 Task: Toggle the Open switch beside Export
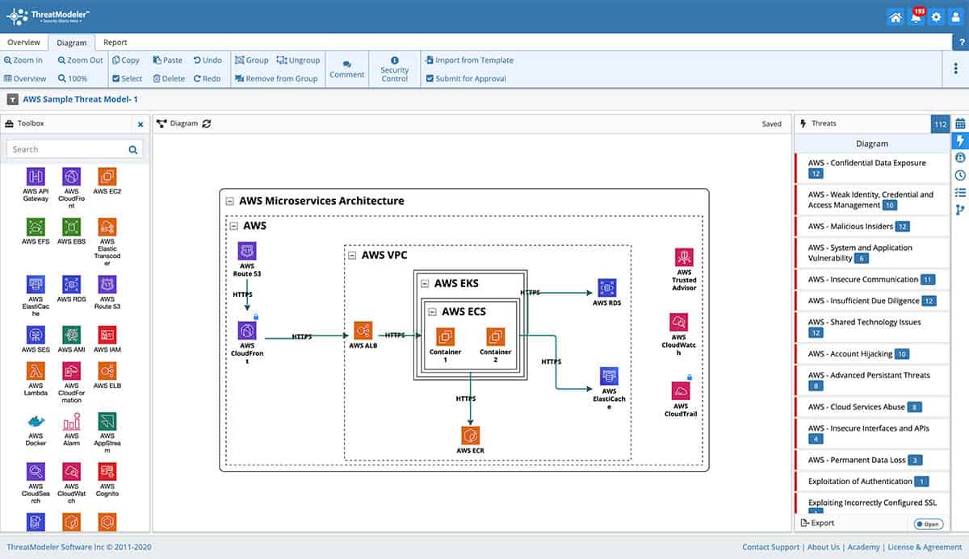pyautogui.click(x=929, y=524)
